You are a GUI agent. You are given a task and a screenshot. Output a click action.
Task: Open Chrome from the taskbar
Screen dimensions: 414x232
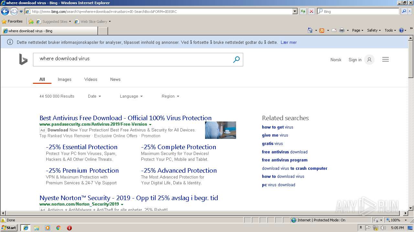(x=59, y=228)
